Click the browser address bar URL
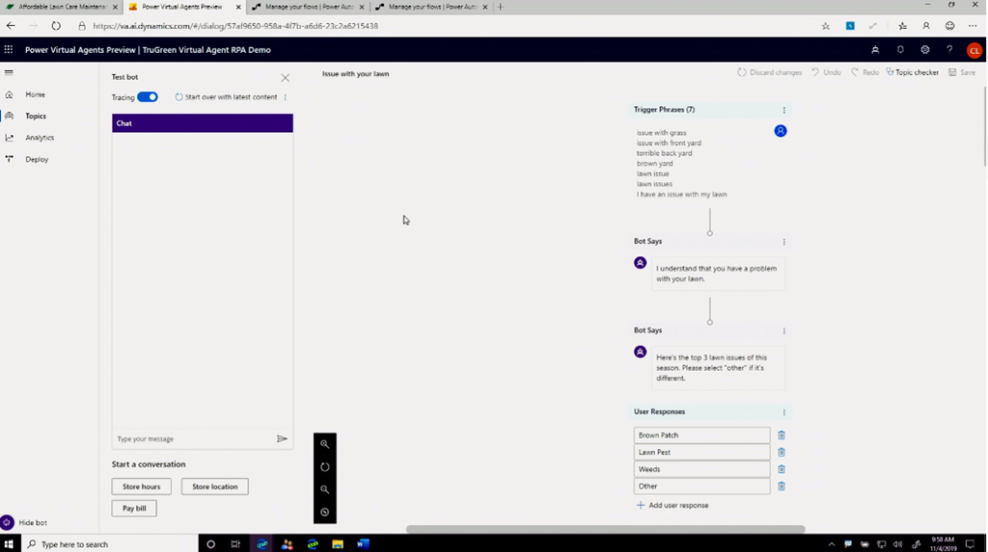Image resolution: width=988 pixels, height=552 pixels. pos(235,26)
